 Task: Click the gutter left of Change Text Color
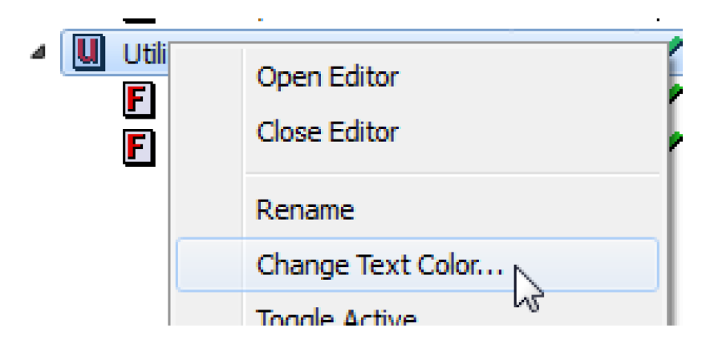pyautogui.click(x=207, y=265)
